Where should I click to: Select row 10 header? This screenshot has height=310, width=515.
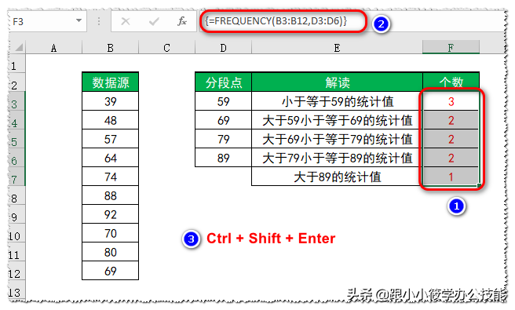coord(16,234)
